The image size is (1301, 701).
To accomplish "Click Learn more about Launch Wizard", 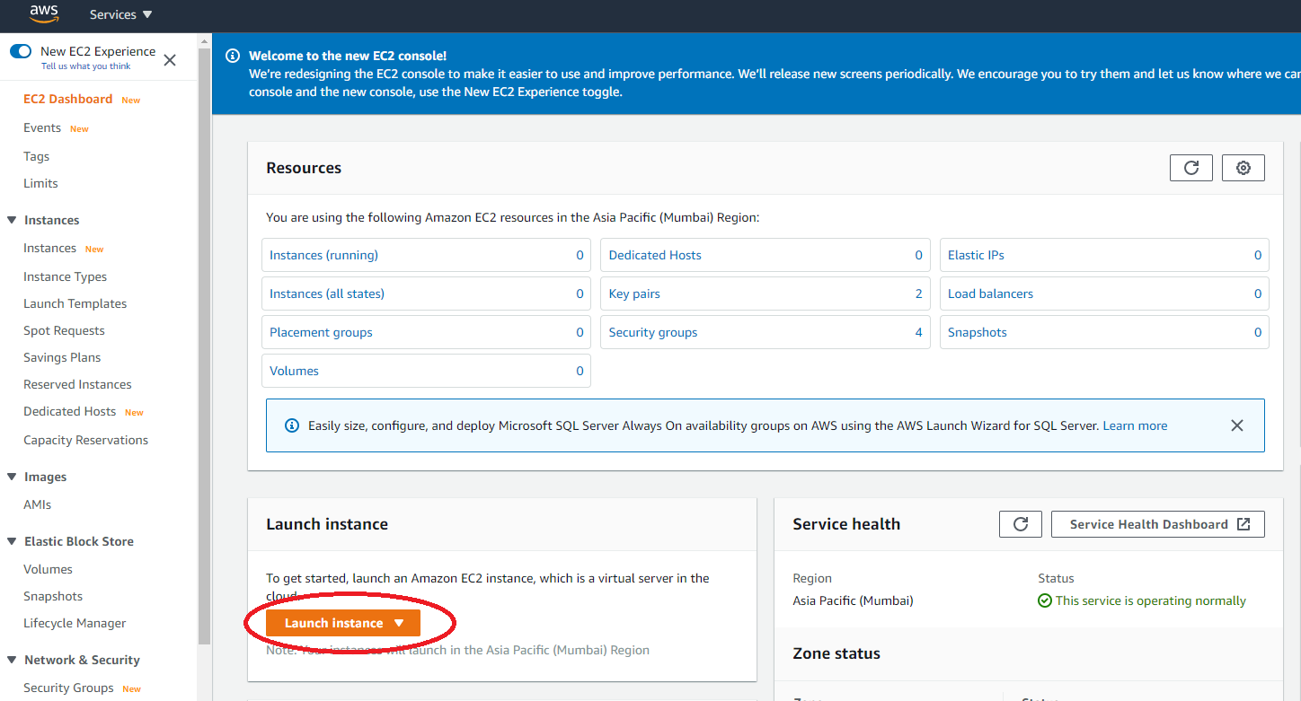I will pos(1135,425).
